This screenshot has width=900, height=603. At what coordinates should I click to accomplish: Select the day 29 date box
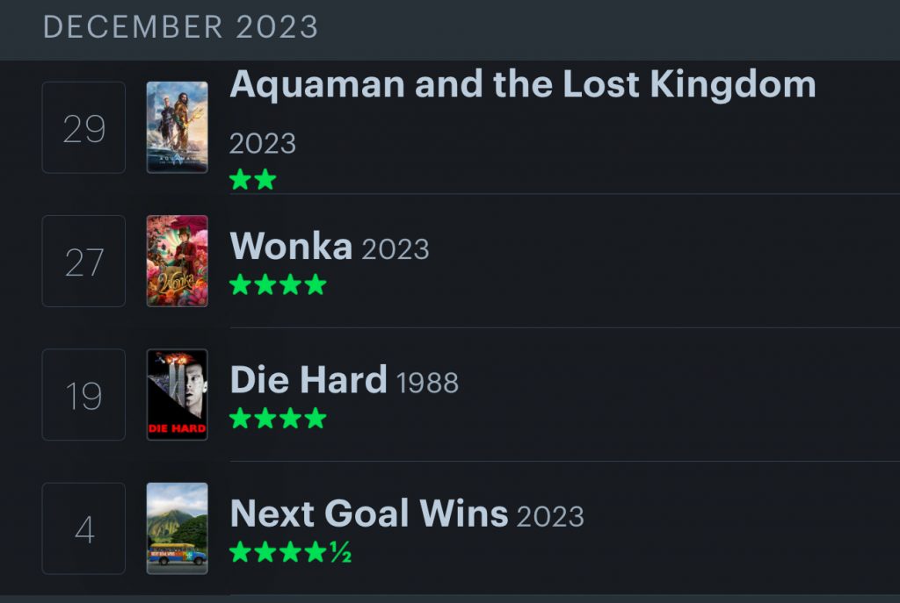click(x=83, y=128)
